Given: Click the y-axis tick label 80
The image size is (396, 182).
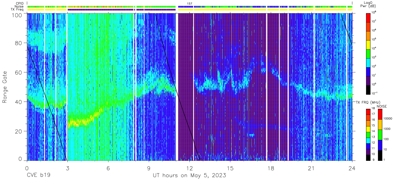Looking at the screenshot, I should pyautogui.click(x=19, y=43).
